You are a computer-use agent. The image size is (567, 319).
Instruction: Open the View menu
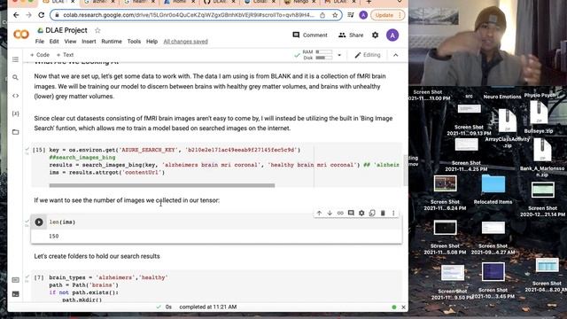coord(70,42)
